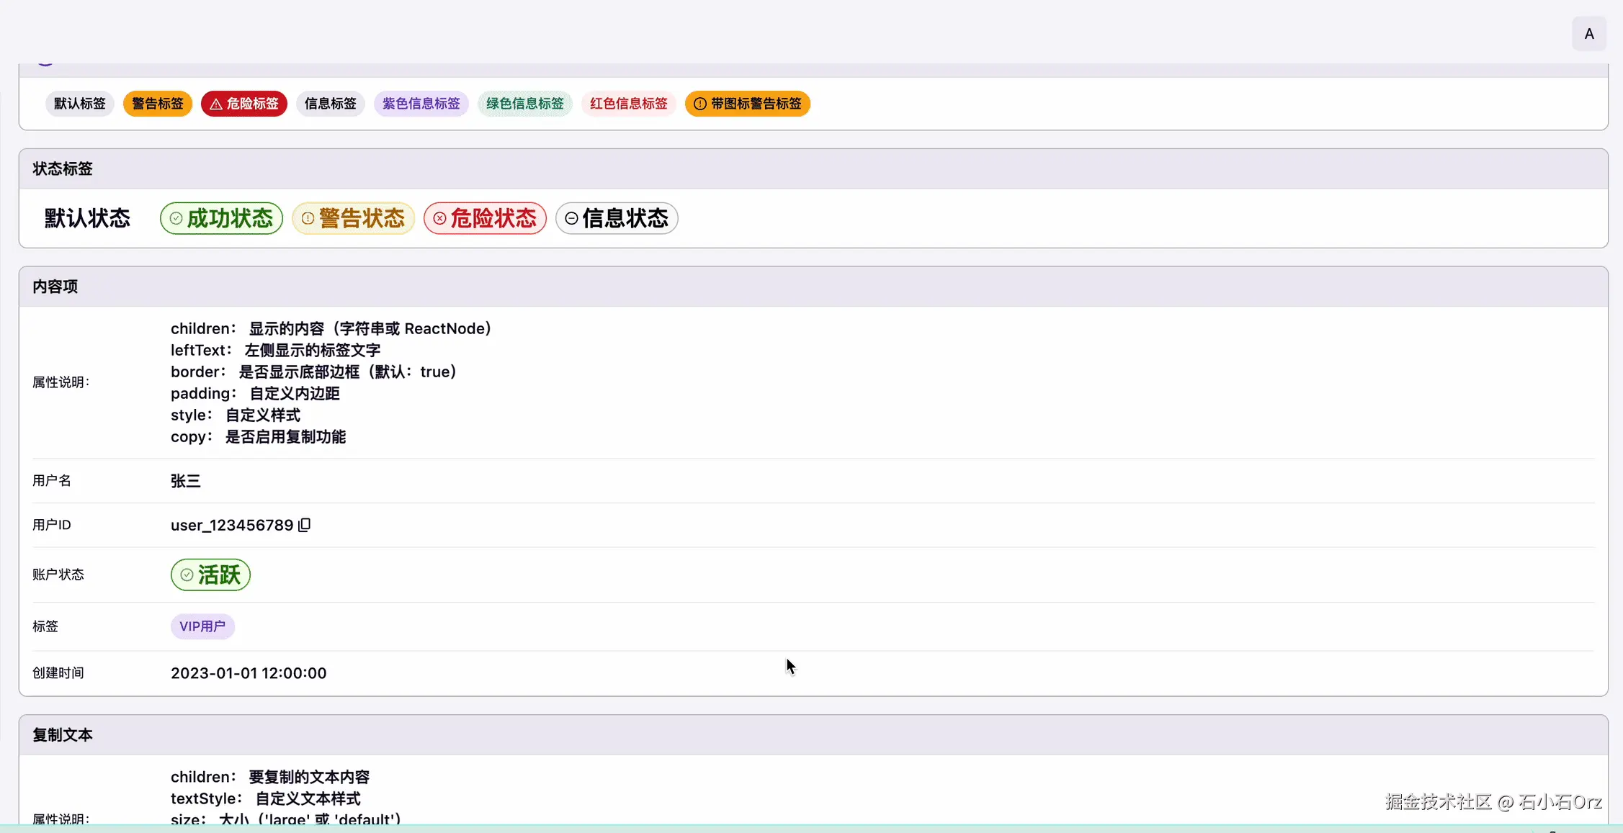Click the 默认标签 tag

pyautogui.click(x=80, y=104)
